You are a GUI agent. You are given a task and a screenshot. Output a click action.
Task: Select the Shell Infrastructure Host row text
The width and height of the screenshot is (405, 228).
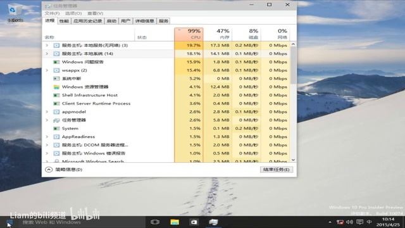(x=90, y=95)
